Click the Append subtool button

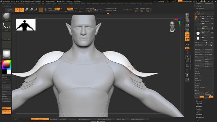(x=209, y=59)
